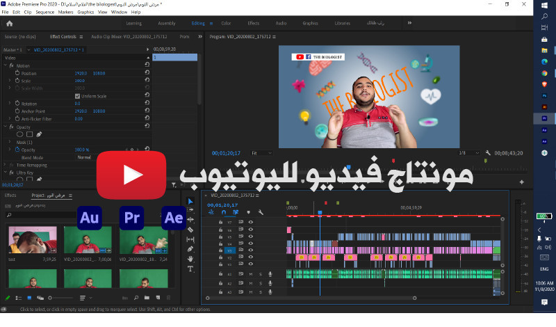The height and width of the screenshot is (327, 556).
Task: Reset the Position parameter
Action: click(147, 72)
